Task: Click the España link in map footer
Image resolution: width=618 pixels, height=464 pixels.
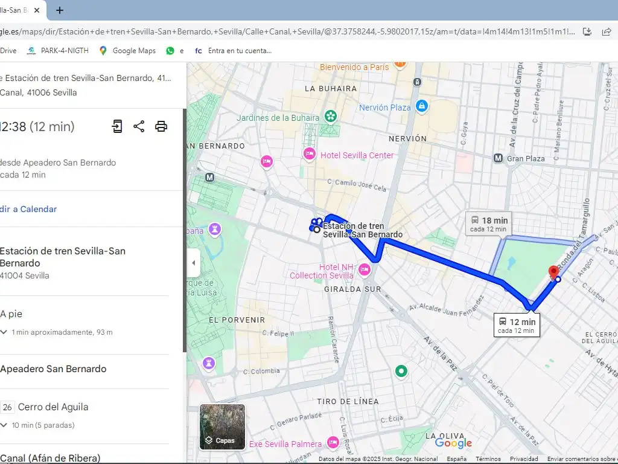Action: coord(456,459)
